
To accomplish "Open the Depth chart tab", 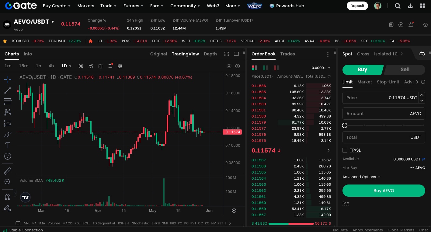I will pyautogui.click(x=210, y=54).
